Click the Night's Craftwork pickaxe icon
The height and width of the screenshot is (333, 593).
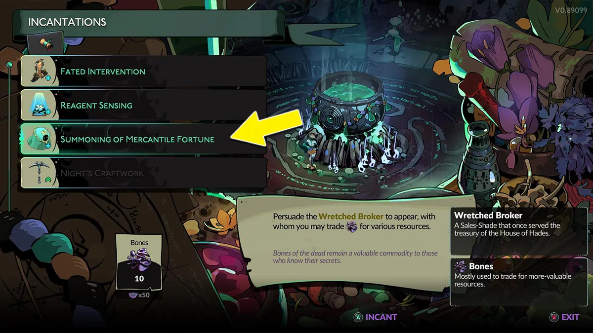[38, 173]
